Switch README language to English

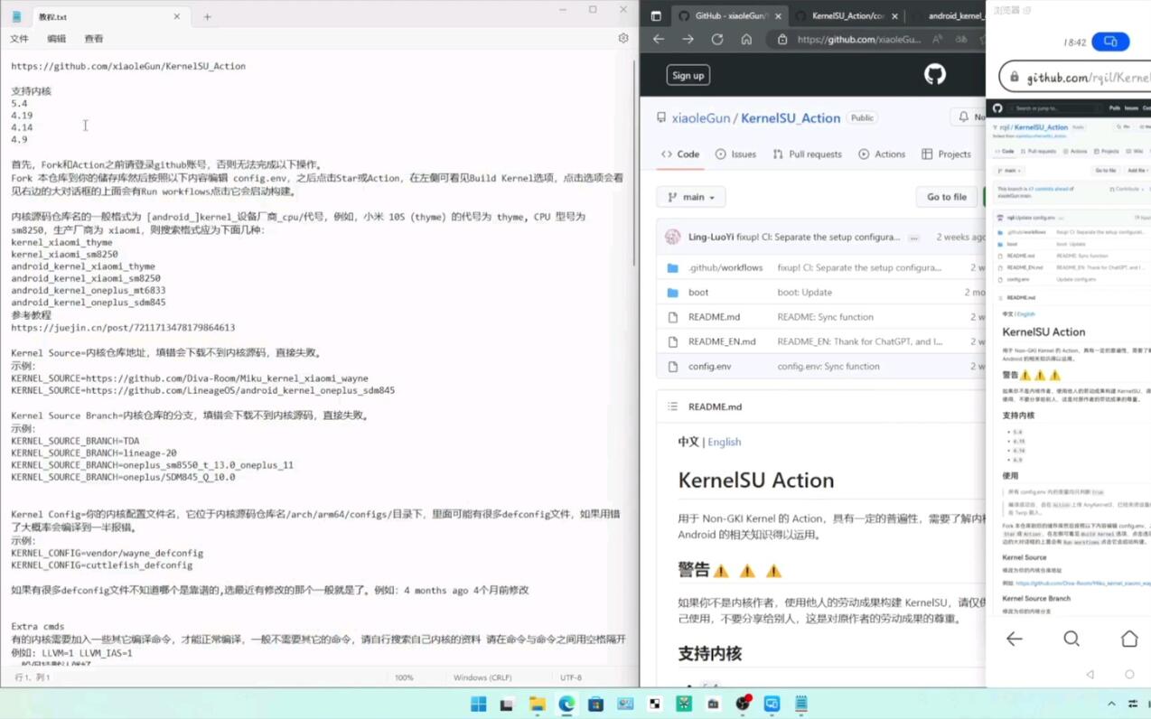[724, 442]
